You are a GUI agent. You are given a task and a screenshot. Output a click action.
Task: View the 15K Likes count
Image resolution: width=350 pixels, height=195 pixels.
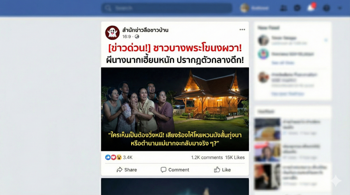(235, 157)
